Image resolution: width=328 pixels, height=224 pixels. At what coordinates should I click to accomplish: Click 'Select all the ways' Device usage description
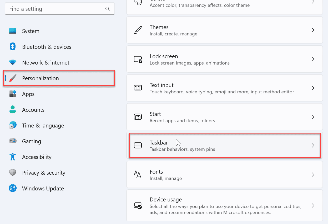[225, 209]
